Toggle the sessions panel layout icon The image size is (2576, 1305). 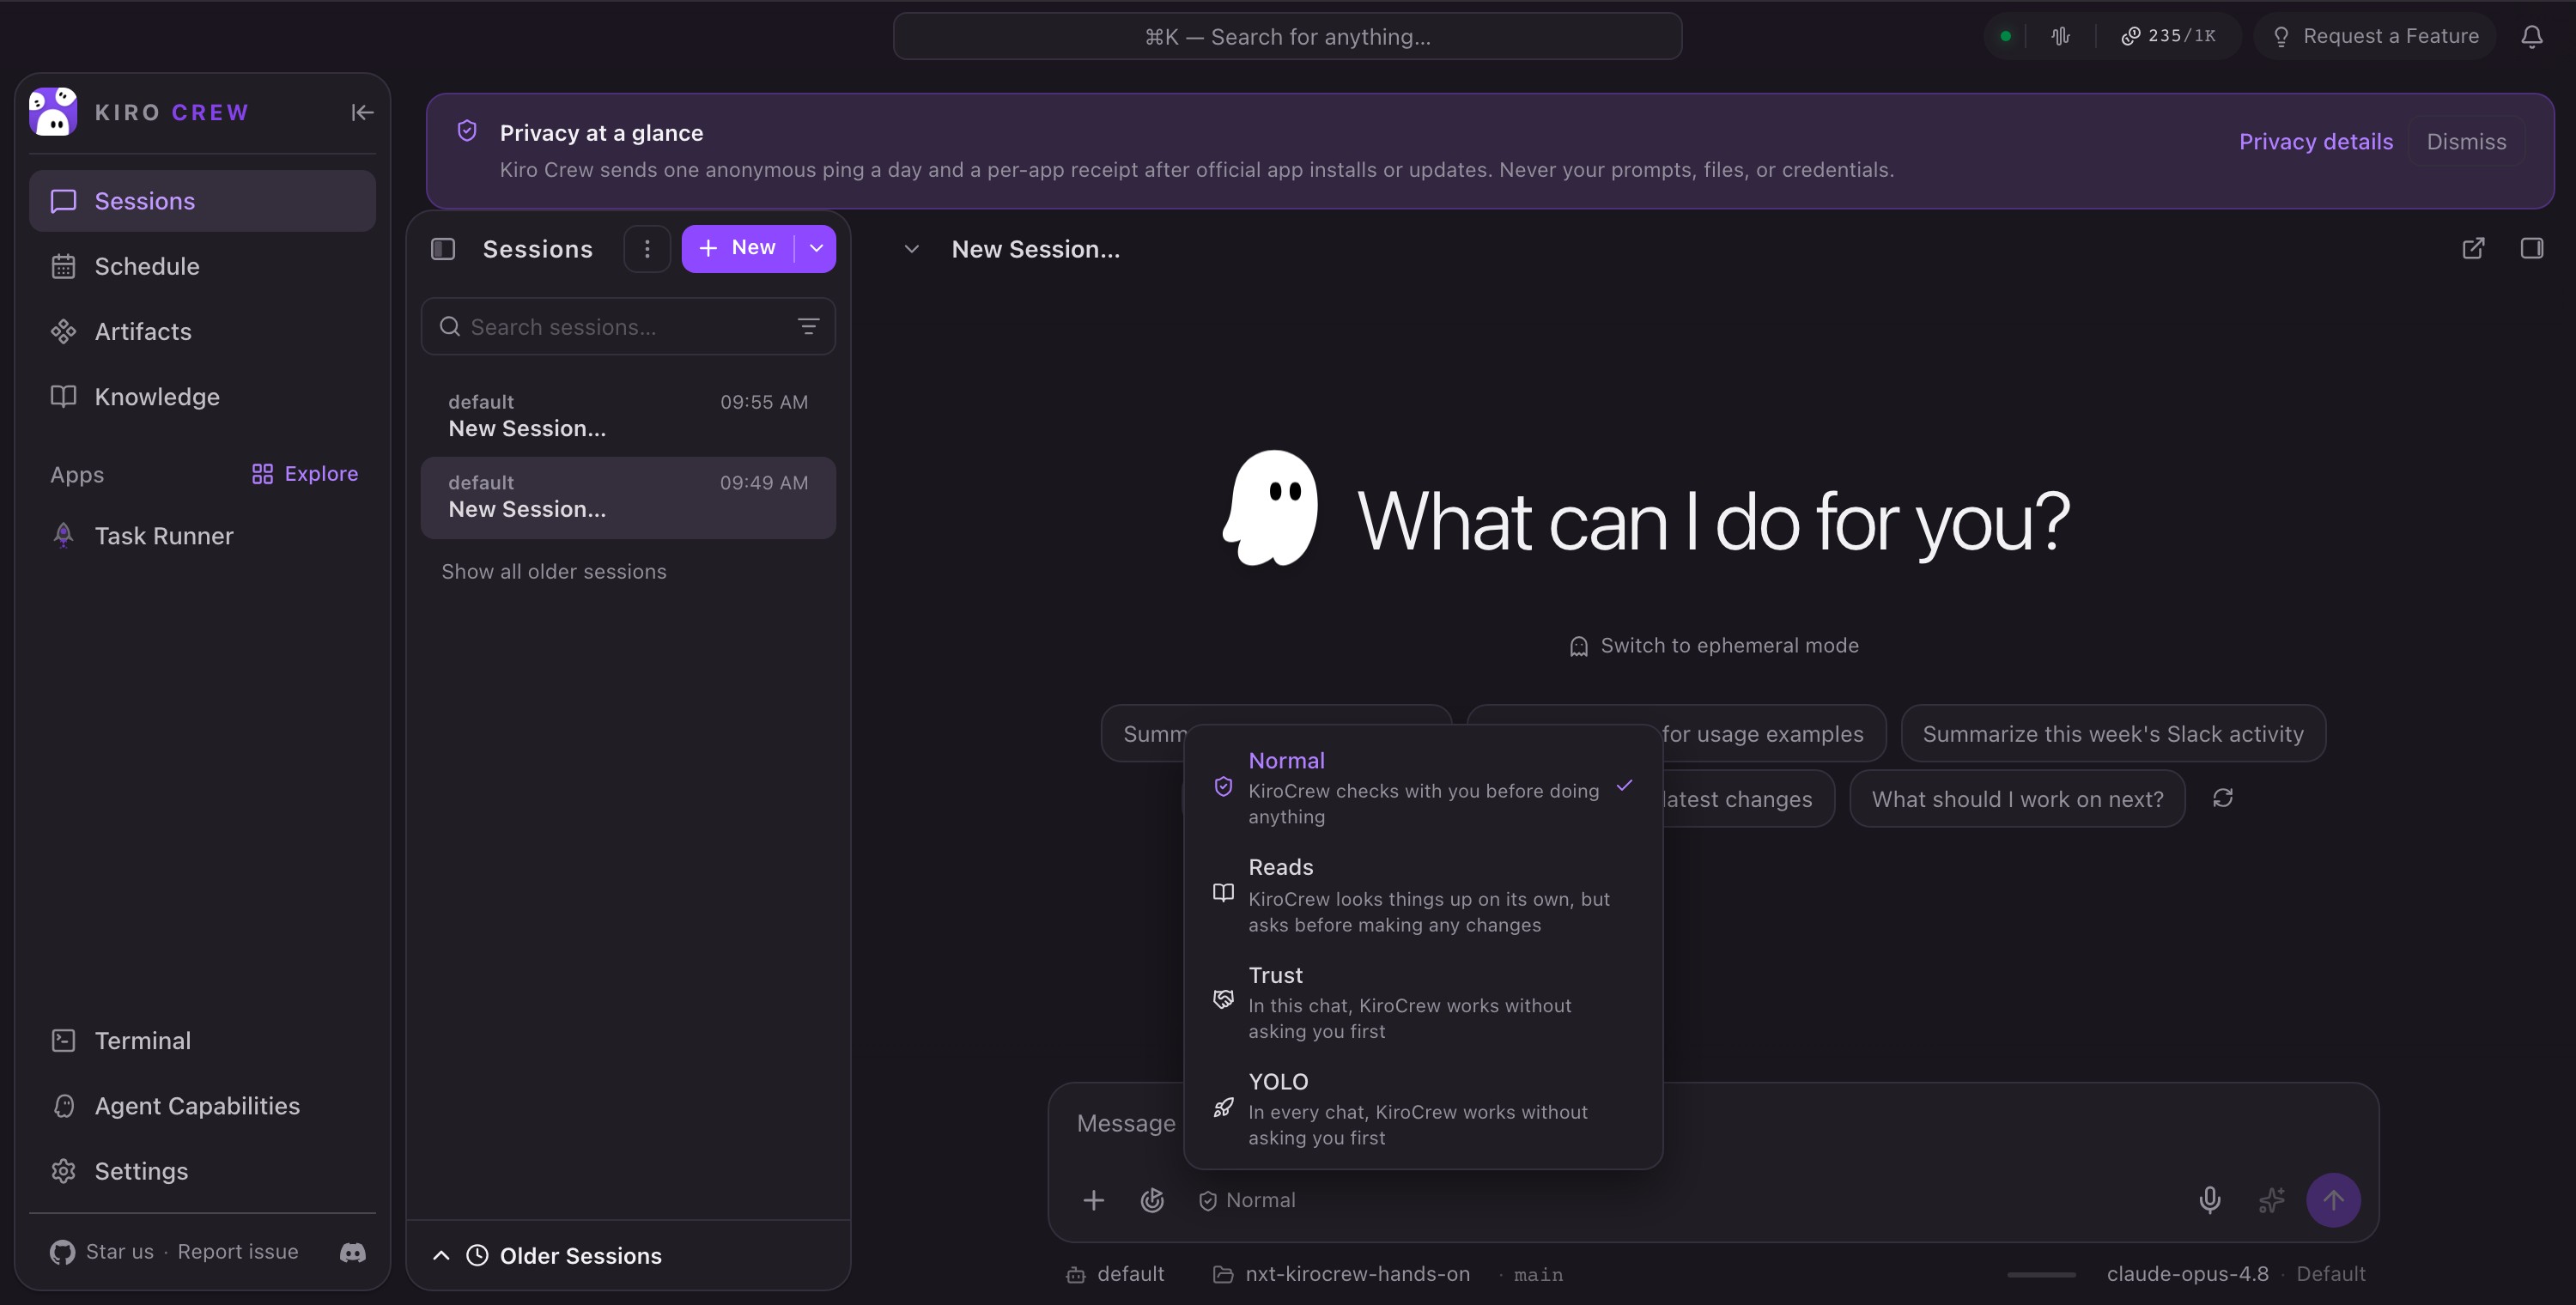tap(443, 249)
